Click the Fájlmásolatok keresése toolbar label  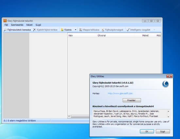pos(19,30)
